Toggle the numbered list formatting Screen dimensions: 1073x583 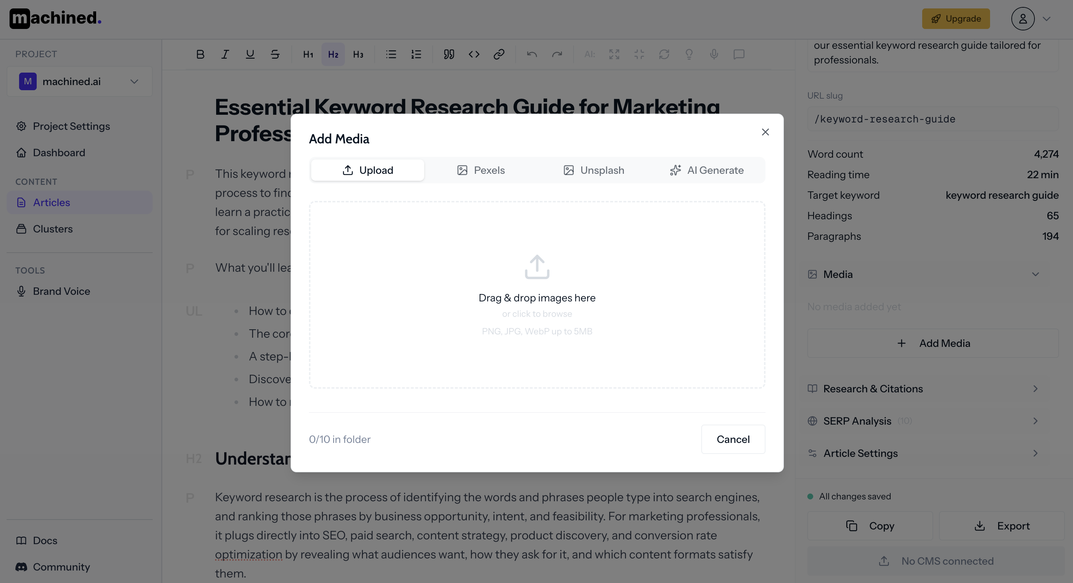click(415, 55)
